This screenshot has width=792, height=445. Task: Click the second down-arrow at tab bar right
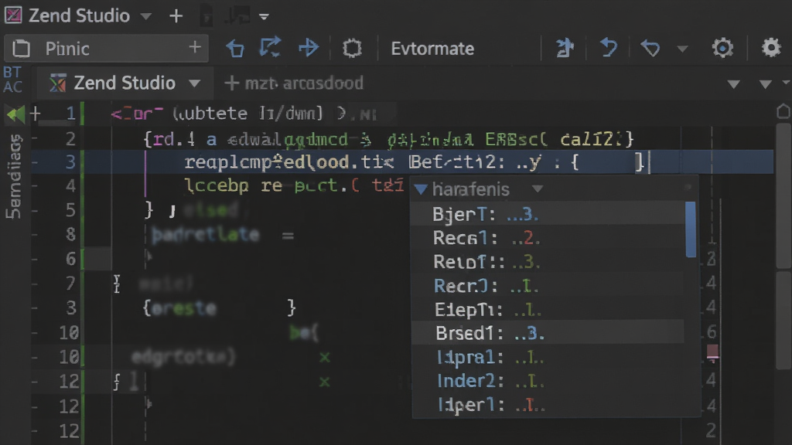765,84
